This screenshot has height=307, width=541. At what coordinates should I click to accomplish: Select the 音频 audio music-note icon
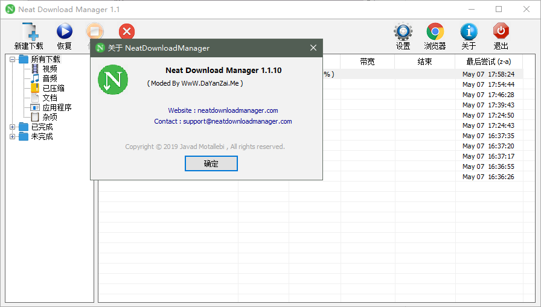pos(35,78)
